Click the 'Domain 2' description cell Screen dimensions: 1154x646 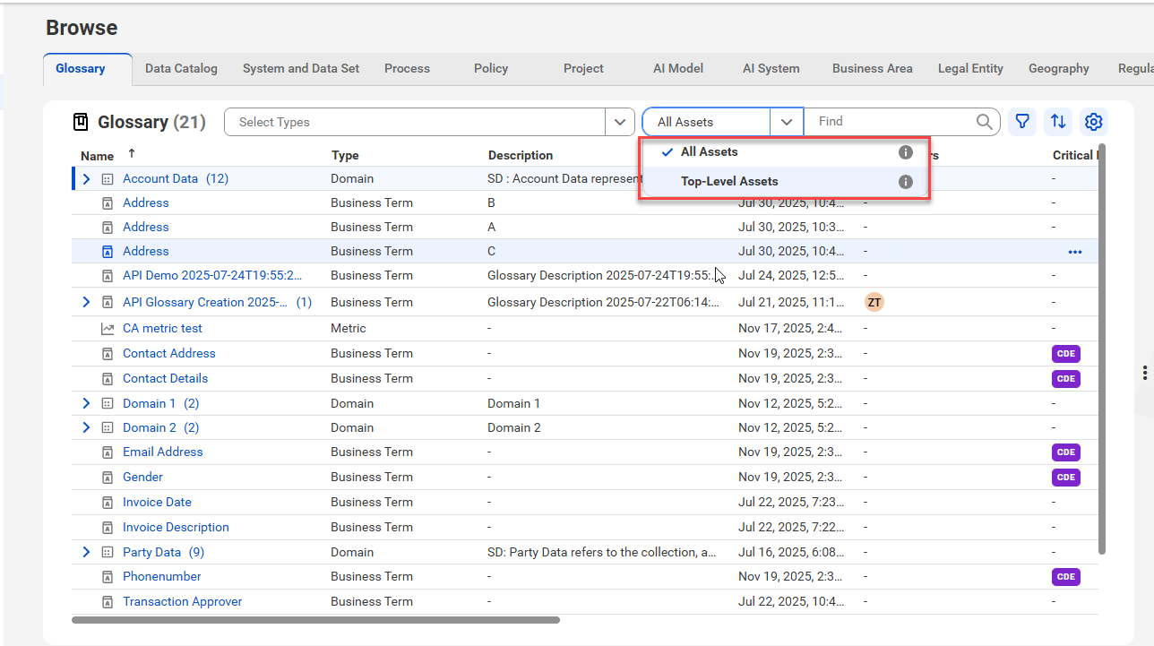coord(514,428)
